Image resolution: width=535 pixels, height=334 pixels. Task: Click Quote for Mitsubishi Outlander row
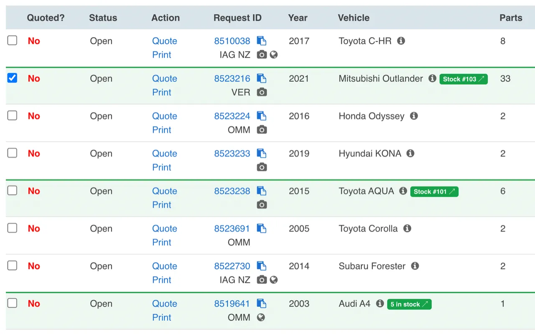165,78
